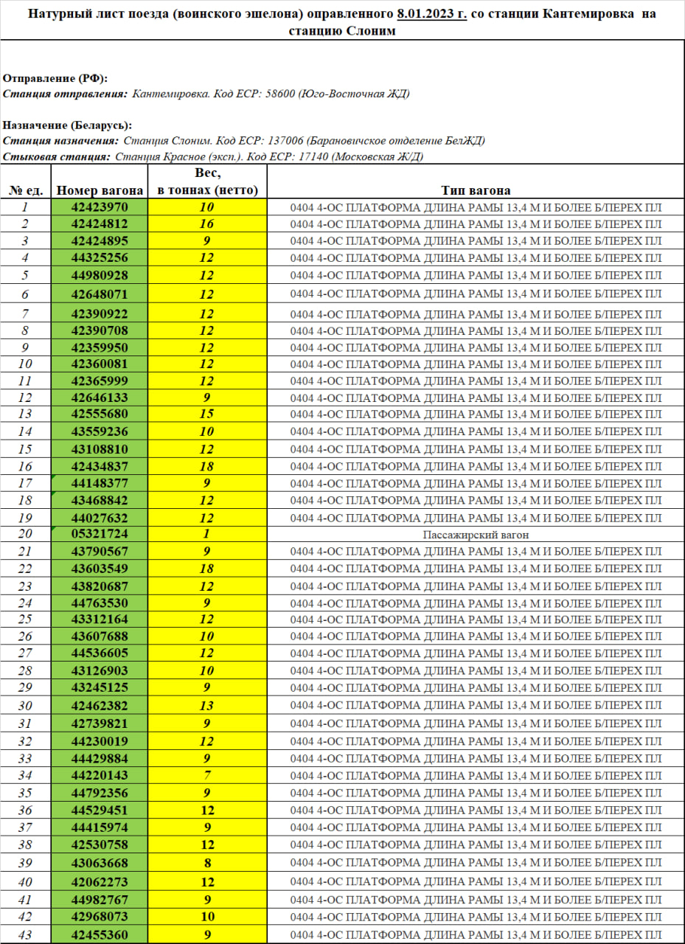Click the "Стыковая станция" Красное line
Screen dimensions: 685x944
tap(213, 156)
